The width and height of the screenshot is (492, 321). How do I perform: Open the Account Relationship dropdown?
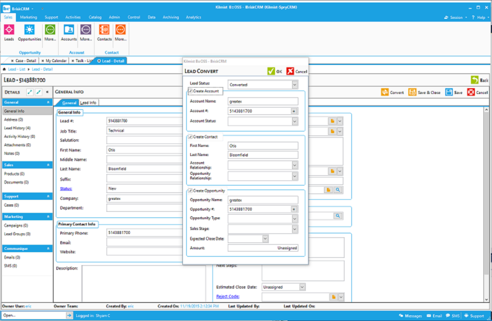[294, 165]
